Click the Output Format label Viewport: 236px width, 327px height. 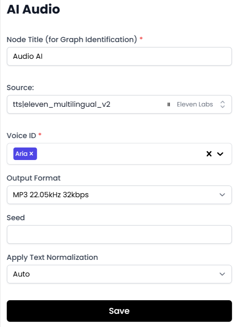(x=34, y=178)
